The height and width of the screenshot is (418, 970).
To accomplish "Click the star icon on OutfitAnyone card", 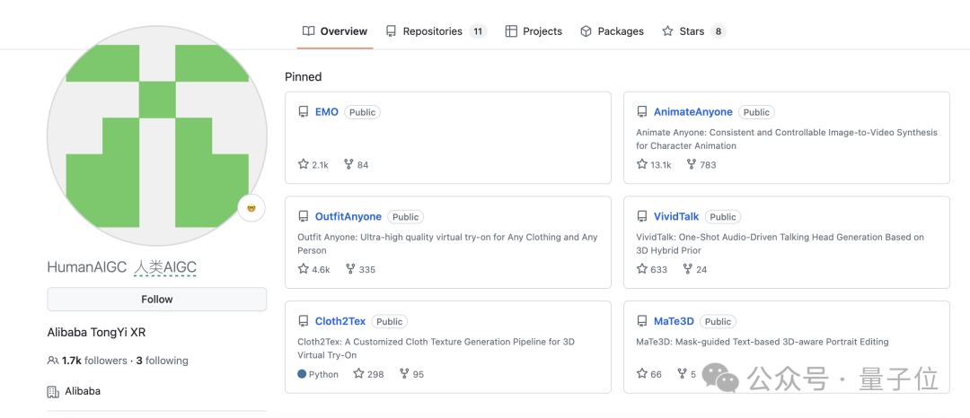I will point(304,269).
